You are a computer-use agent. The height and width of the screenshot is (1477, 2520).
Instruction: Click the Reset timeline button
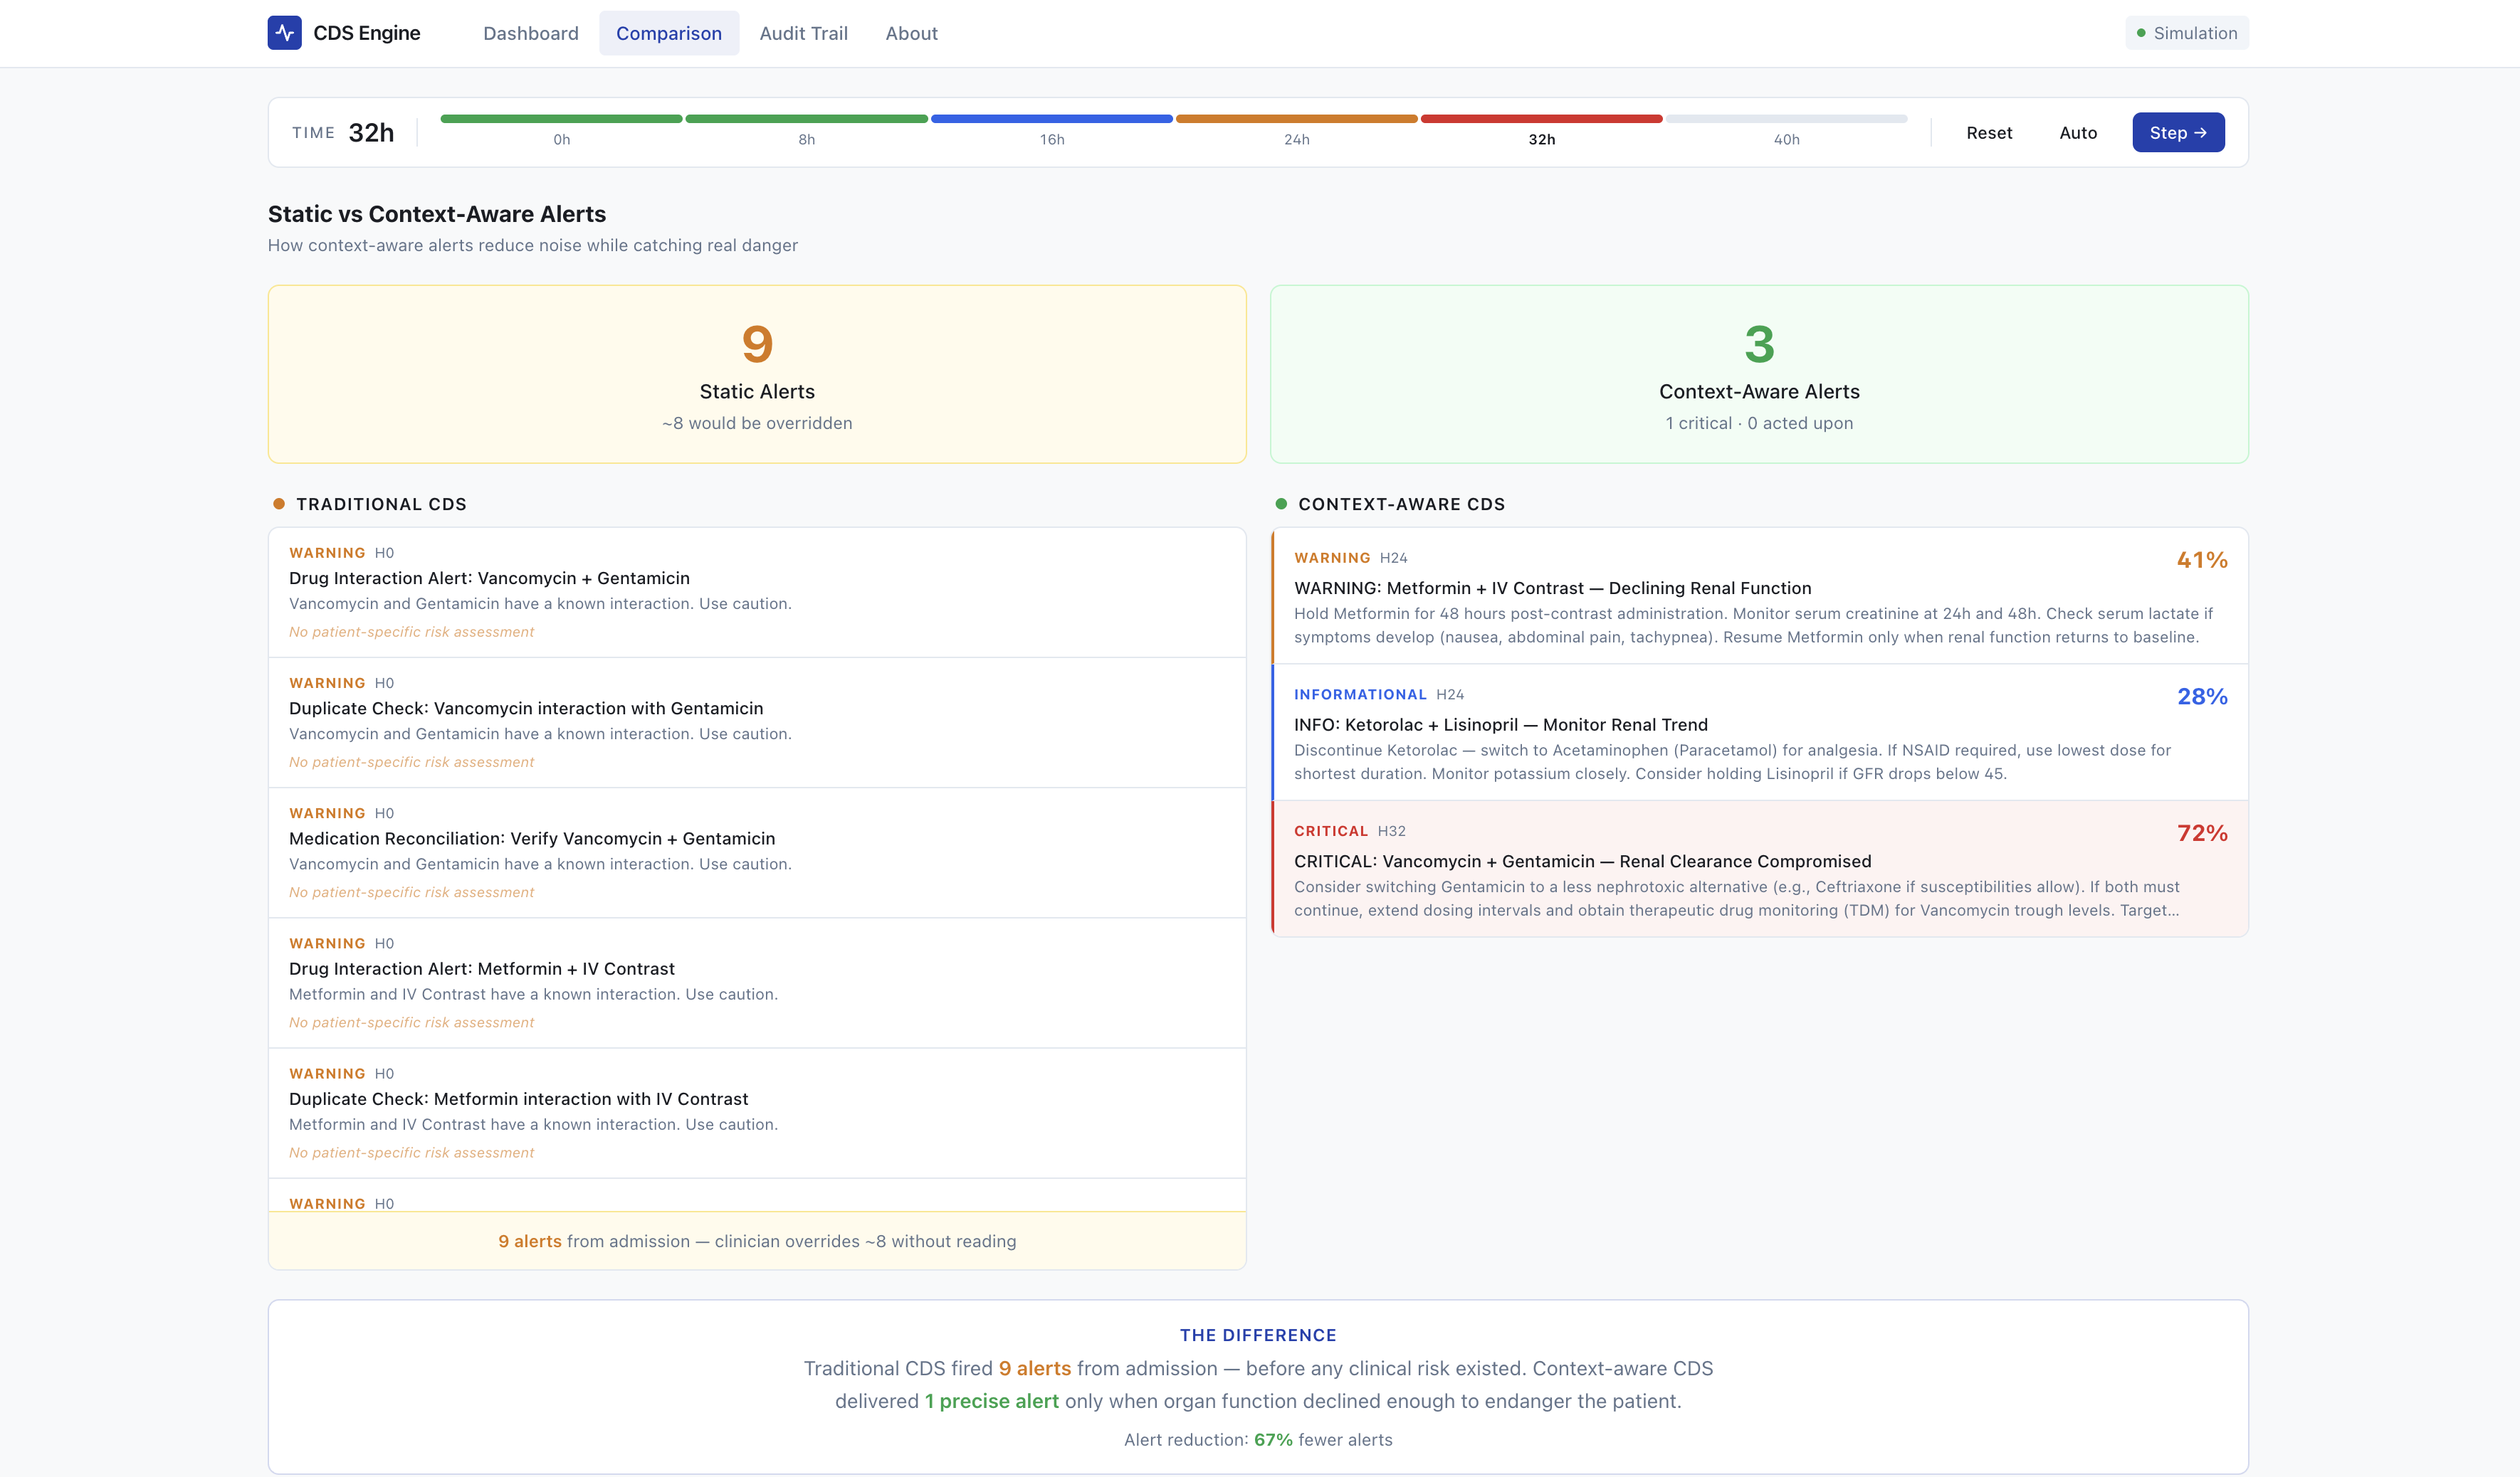click(x=1988, y=133)
